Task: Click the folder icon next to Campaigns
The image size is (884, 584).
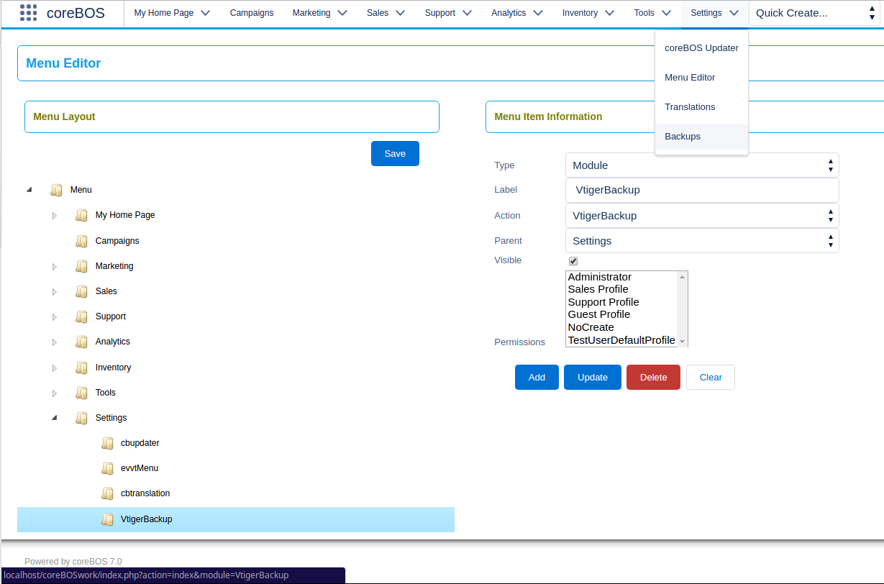Action: click(82, 241)
